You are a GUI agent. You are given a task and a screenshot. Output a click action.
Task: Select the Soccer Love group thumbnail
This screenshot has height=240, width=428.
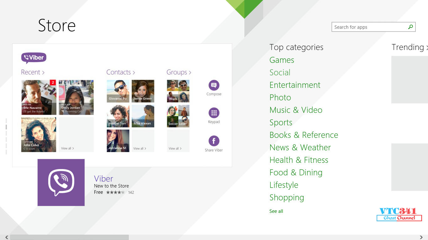click(x=178, y=116)
